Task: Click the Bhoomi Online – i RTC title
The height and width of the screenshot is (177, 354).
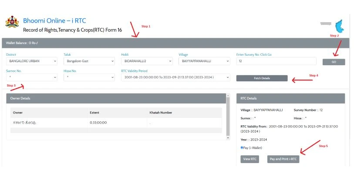Action: point(54,21)
